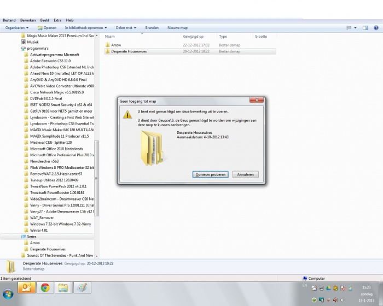Open the Beeld menu
Image resolution: width=383 pixels, height=306 pixels.
coord(44,20)
